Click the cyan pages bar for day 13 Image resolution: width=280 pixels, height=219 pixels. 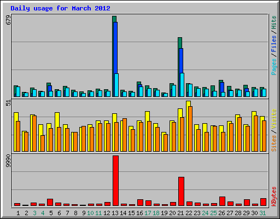click(x=116, y=85)
